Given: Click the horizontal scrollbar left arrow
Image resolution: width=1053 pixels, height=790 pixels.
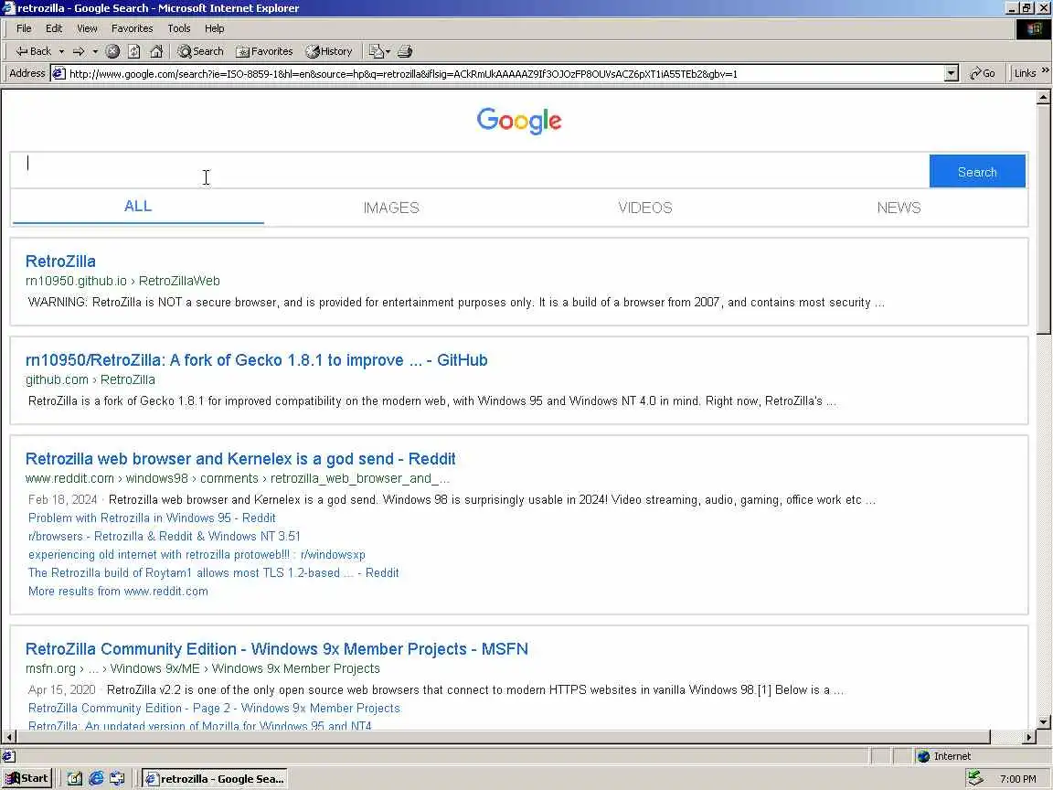Looking at the screenshot, I should point(9,737).
